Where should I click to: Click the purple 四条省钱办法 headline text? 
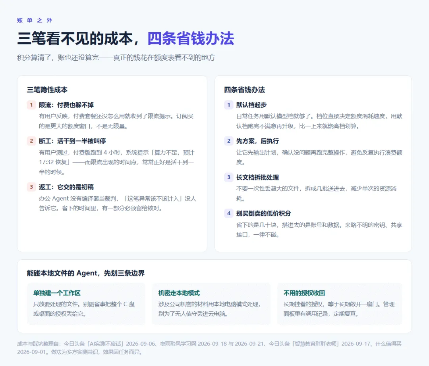[x=191, y=38]
